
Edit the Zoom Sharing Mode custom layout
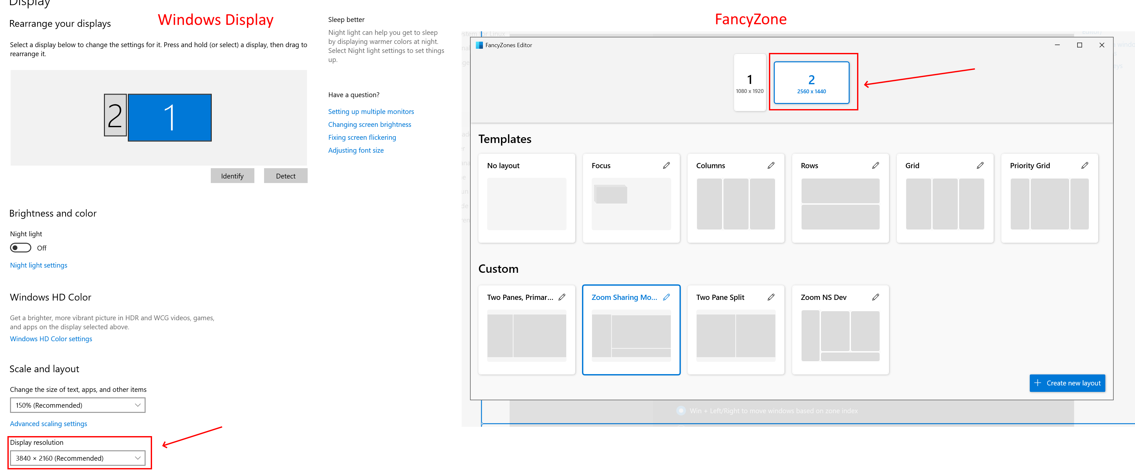(x=666, y=297)
